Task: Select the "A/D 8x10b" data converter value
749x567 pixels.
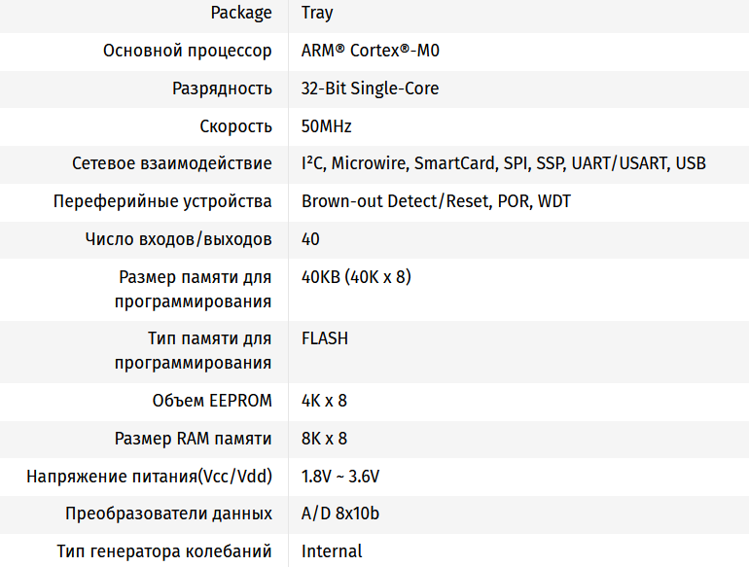Action: point(340,514)
